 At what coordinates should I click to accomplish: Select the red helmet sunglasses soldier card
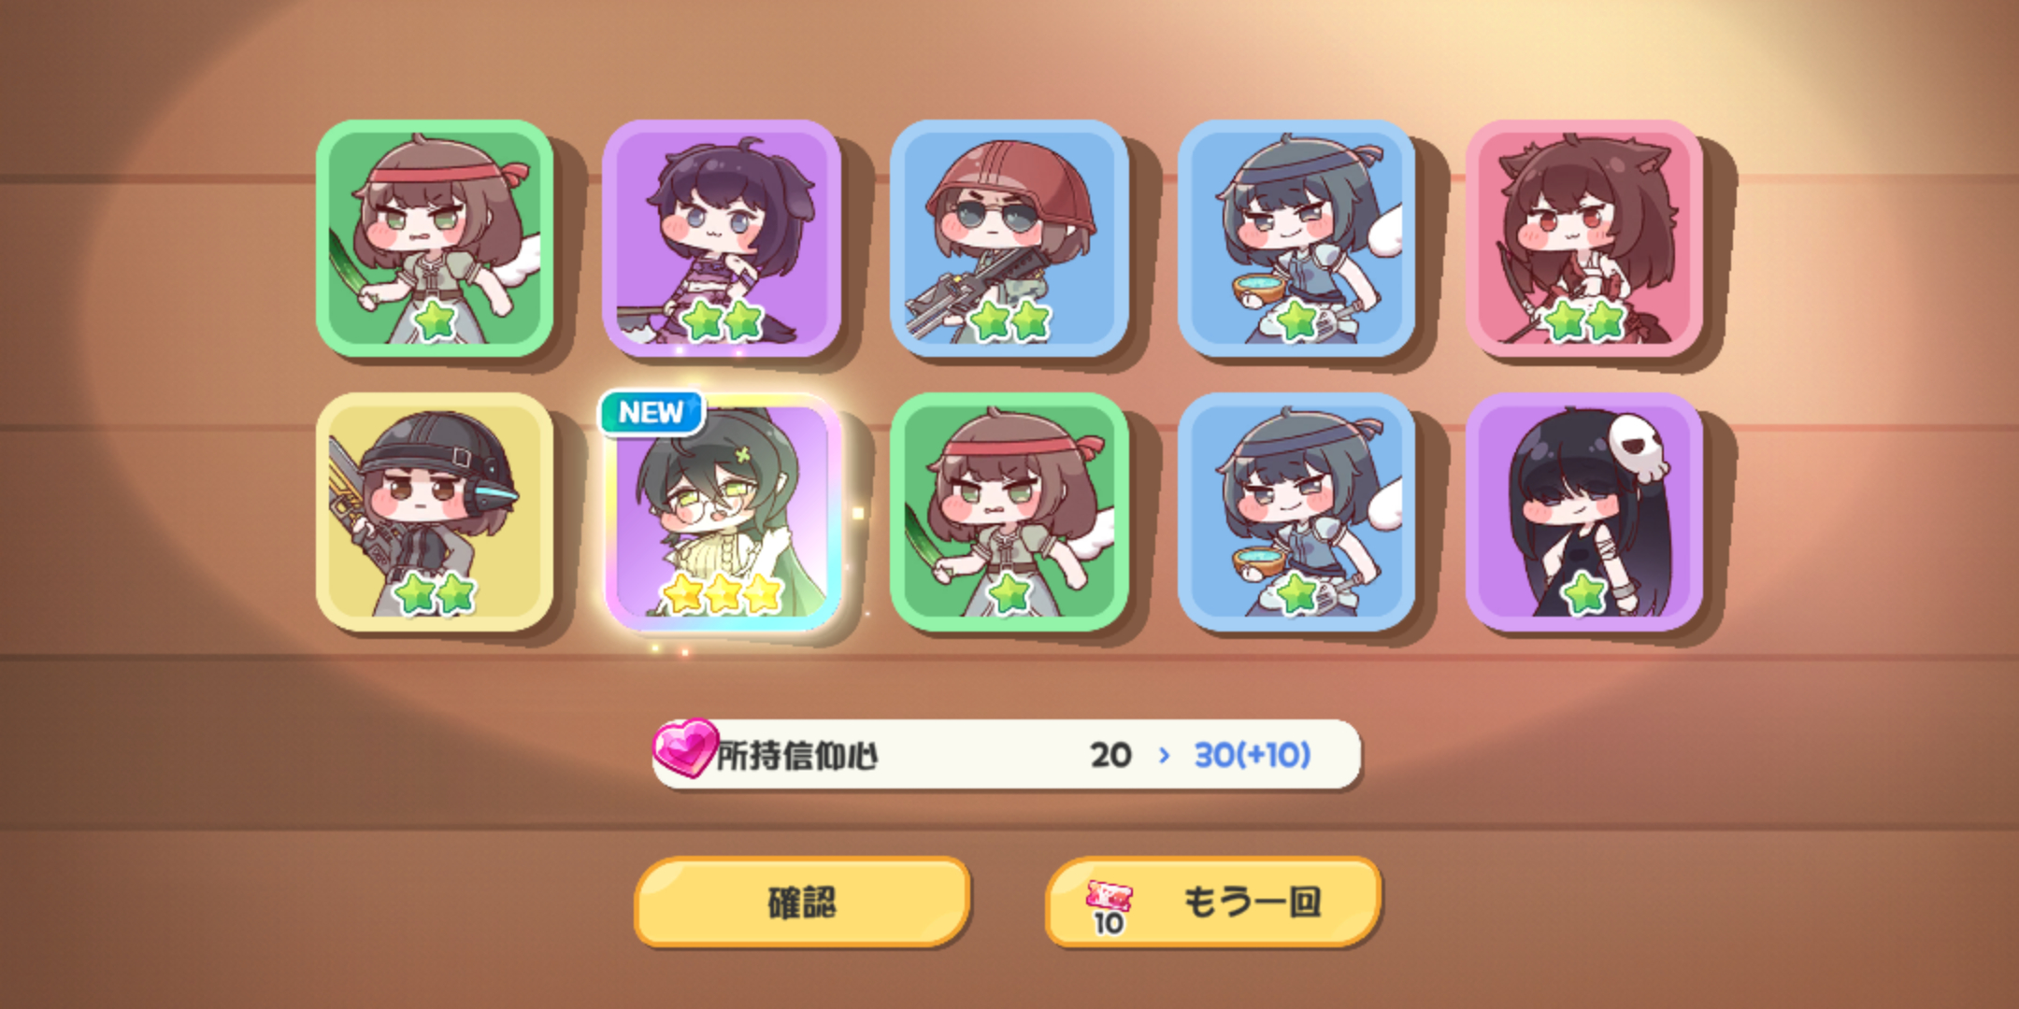tap(1009, 237)
